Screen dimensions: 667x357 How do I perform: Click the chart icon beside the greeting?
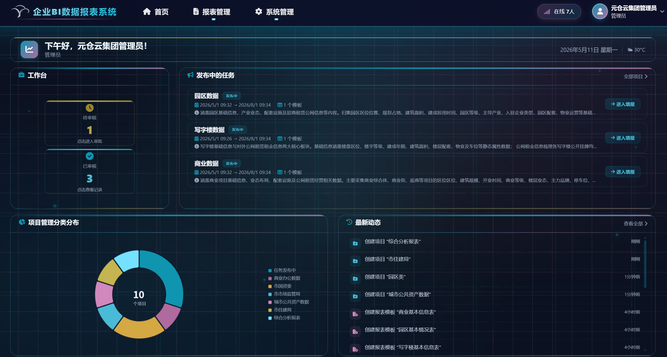pos(29,49)
